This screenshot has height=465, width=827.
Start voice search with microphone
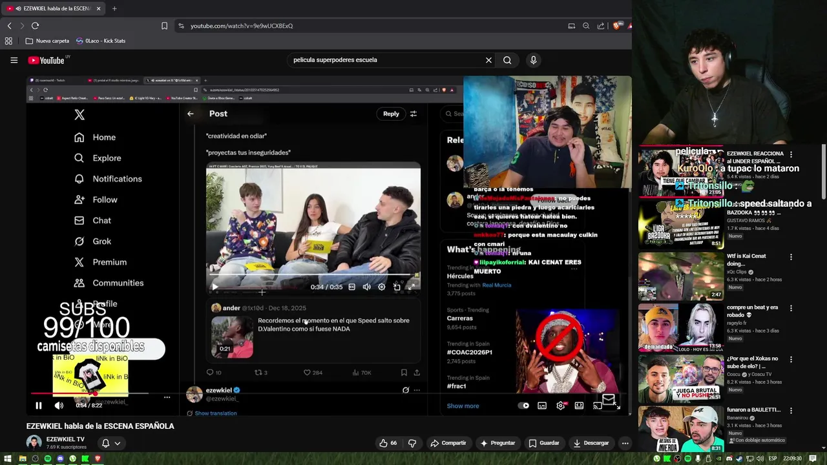(x=533, y=60)
